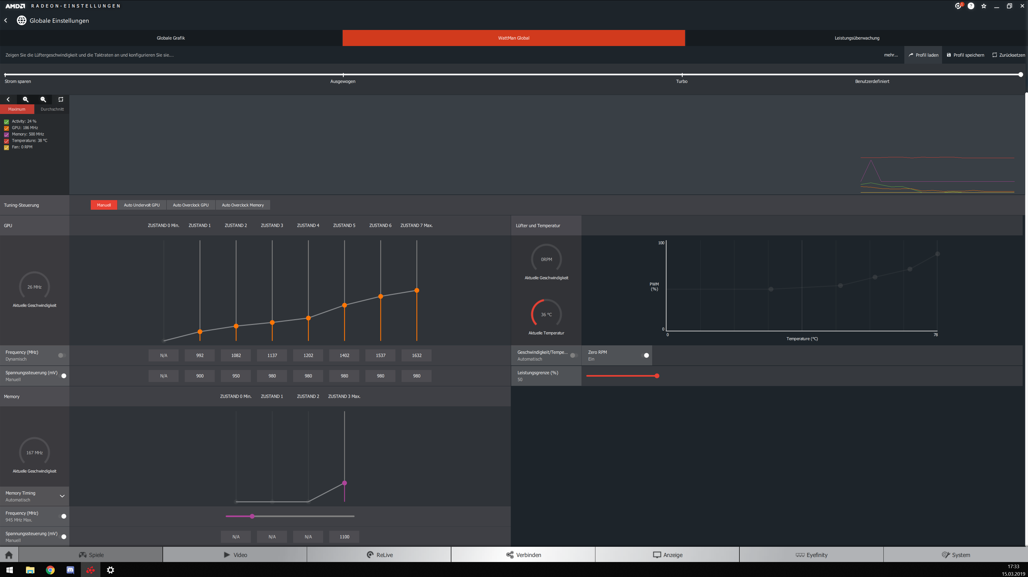Adjust the Leistungsgrenze power limit slider
Screen dimensions: 1028x577
pyautogui.click(x=657, y=376)
